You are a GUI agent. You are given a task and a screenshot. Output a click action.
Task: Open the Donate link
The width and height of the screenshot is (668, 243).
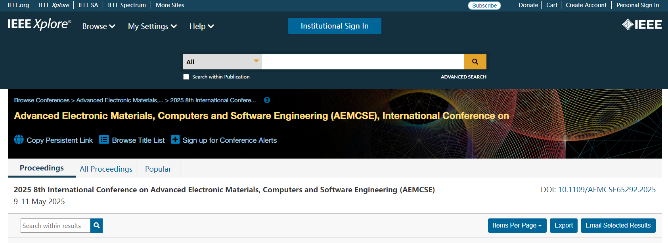(x=528, y=5)
